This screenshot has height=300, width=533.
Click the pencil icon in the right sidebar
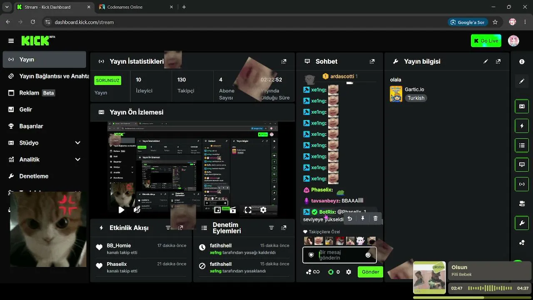pos(522,81)
